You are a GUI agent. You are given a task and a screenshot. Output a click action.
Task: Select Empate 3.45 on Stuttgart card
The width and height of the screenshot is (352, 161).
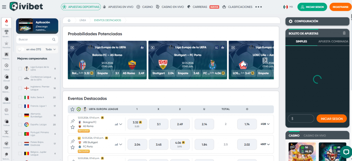pos(188,73)
